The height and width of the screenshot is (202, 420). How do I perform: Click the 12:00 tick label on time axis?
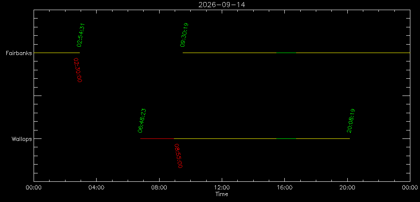(222, 188)
